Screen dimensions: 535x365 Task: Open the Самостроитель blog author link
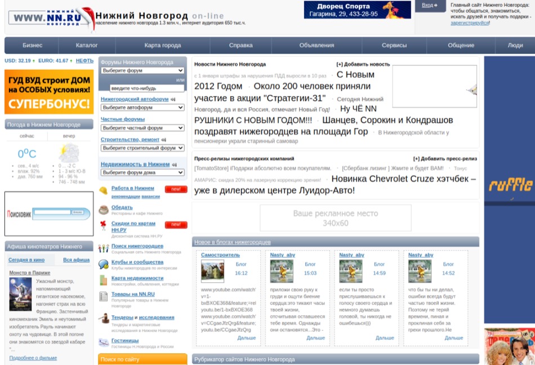coord(220,255)
